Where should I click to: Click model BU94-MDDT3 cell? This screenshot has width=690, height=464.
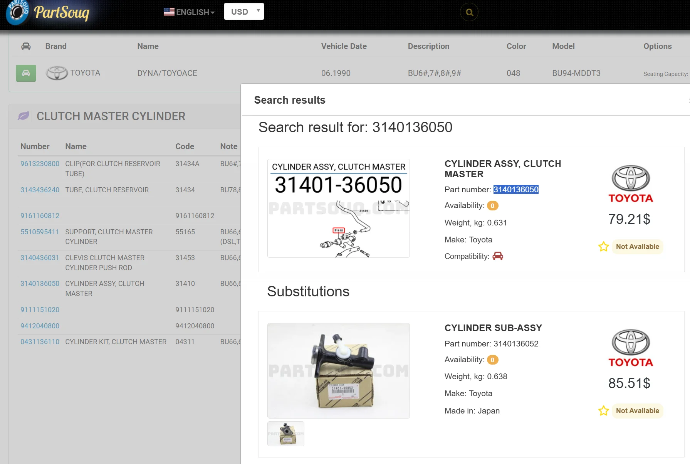pos(576,73)
